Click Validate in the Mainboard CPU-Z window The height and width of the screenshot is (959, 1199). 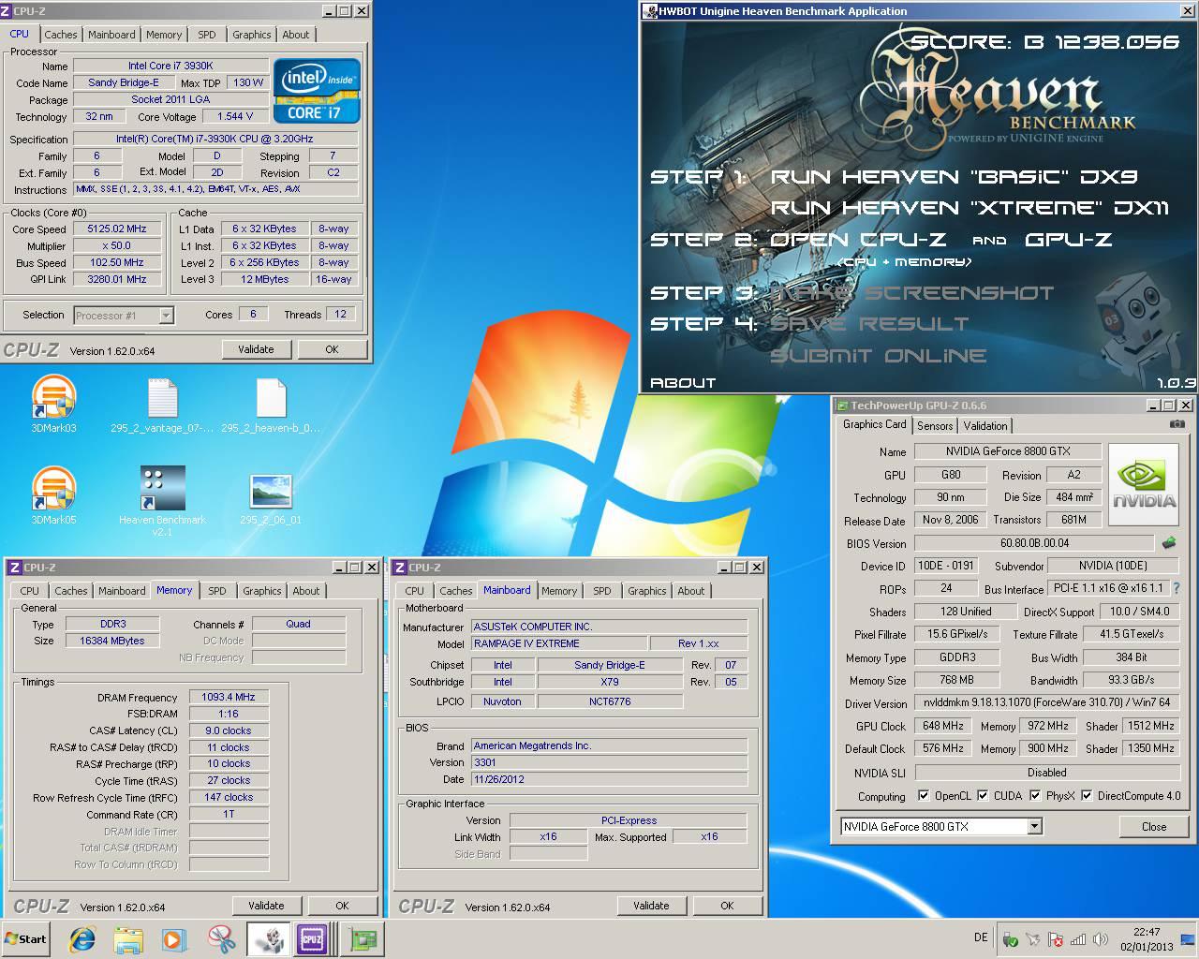(651, 906)
